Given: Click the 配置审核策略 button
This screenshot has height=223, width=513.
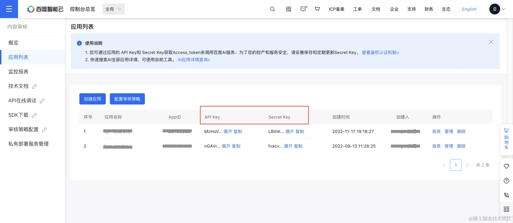Looking at the screenshot, I should 127,99.
